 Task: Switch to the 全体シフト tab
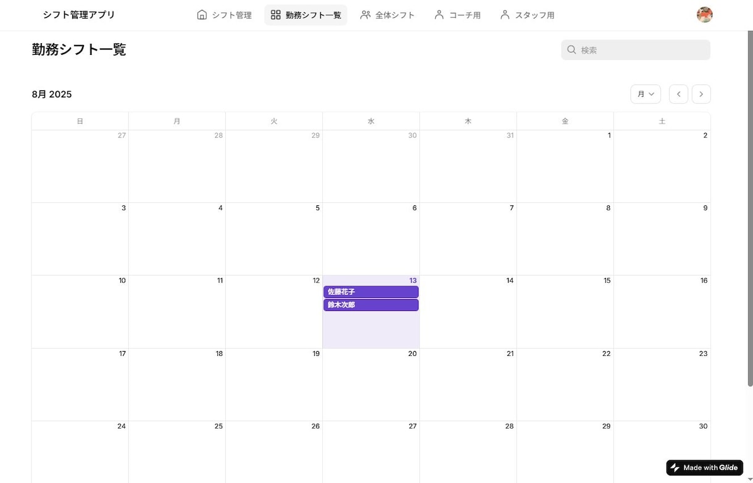coord(388,15)
